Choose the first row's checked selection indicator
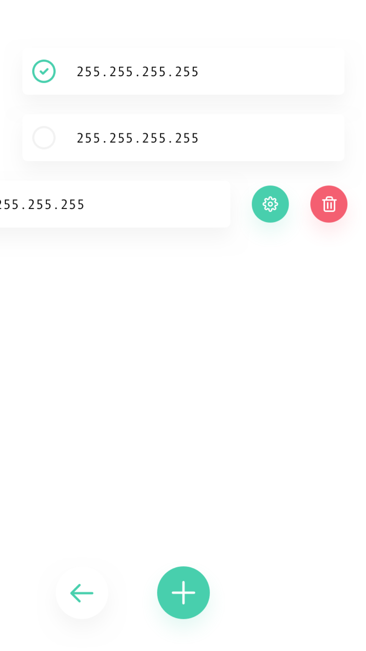366x651 pixels. pos(44,71)
